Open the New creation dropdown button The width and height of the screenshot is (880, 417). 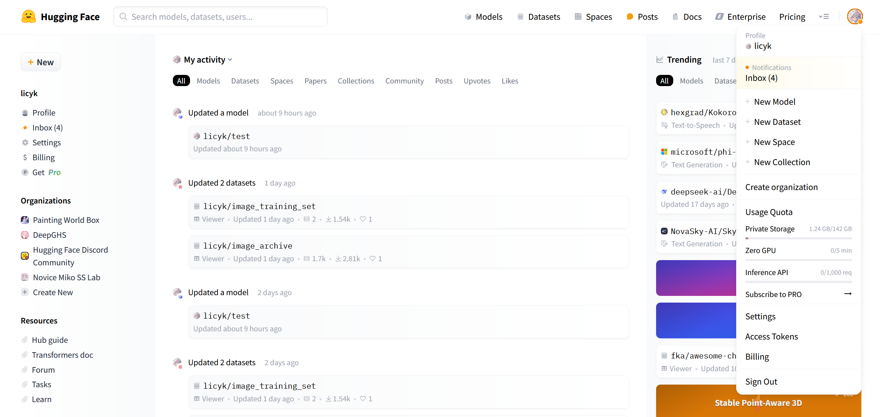(41, 62)
